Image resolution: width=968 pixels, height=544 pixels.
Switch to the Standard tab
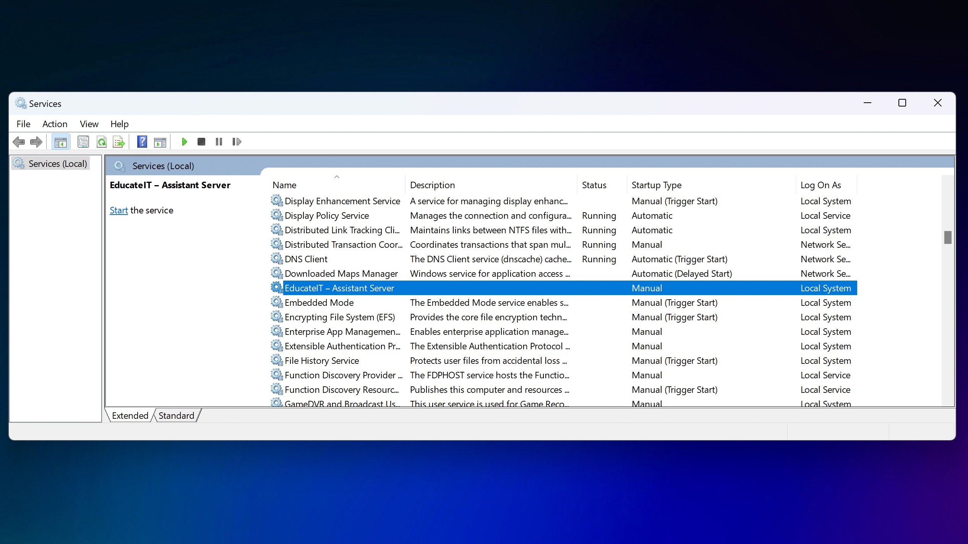tap(176, 416)
